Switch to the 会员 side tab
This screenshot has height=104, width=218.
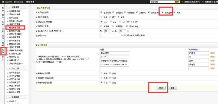point(3,37)
